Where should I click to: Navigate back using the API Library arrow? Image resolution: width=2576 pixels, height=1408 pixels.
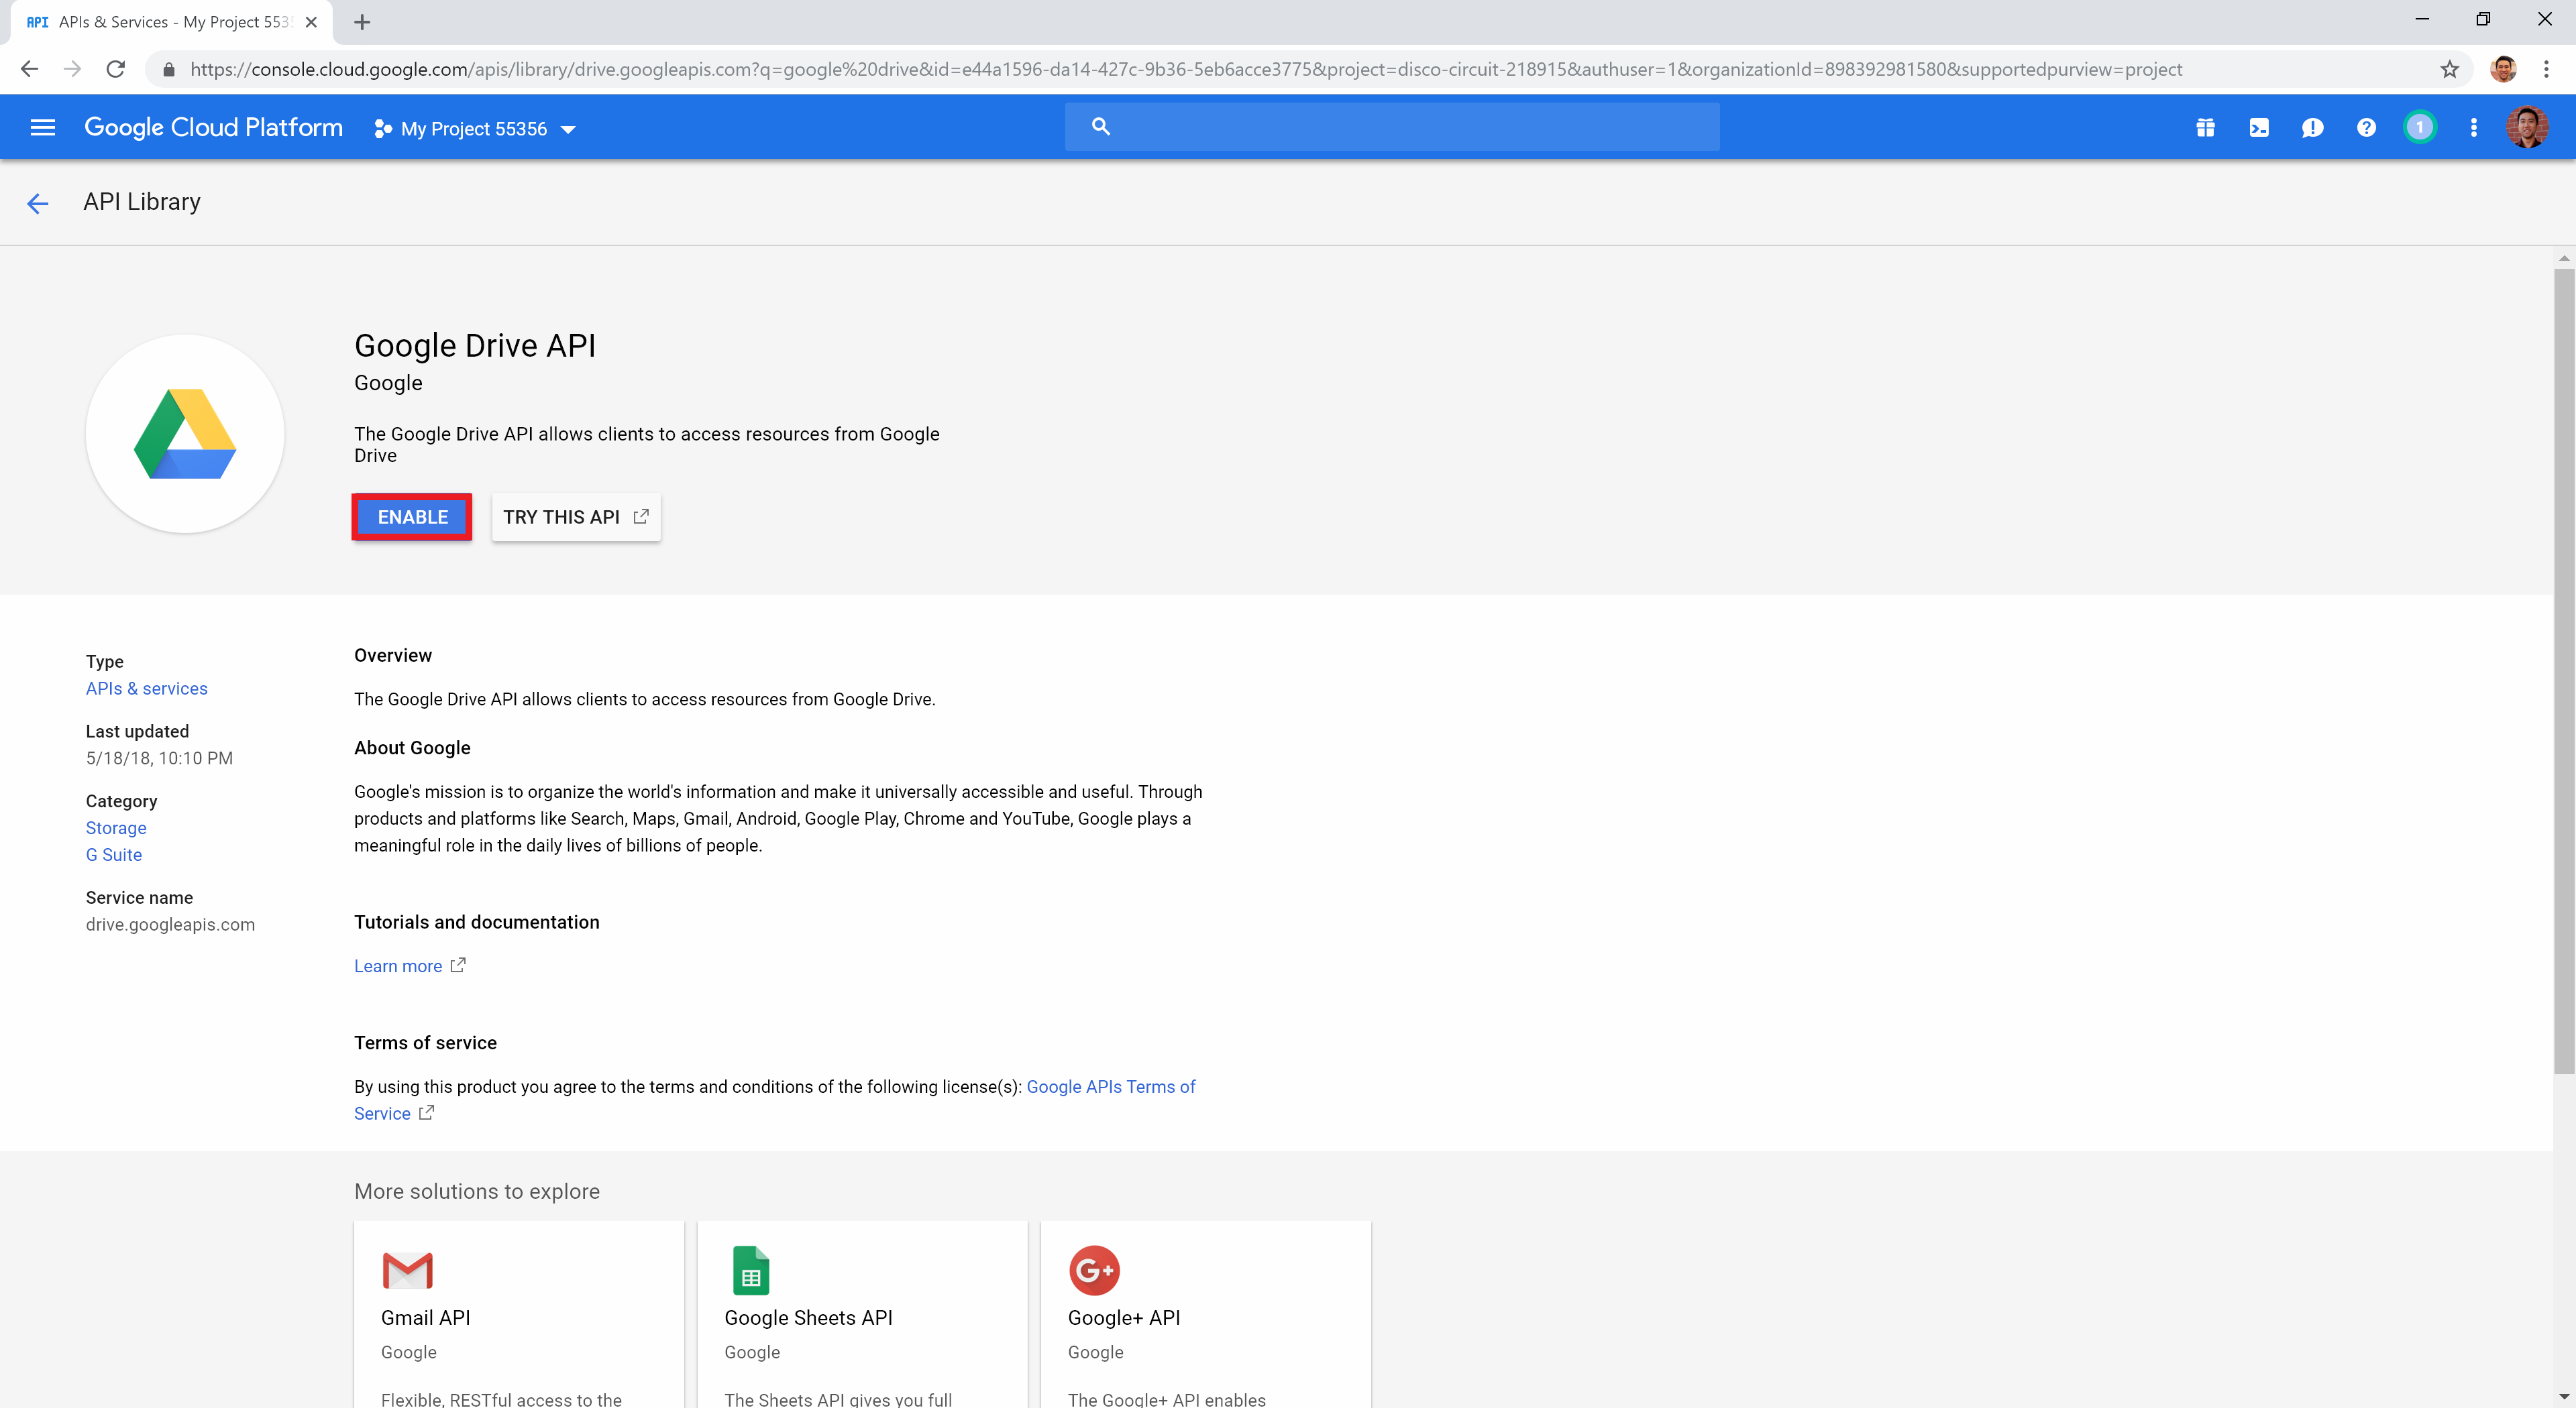point(38,203)
